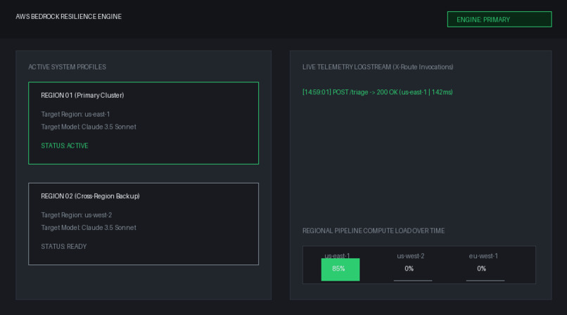Click the STATUS: ACTIVE label in Region 01
The height and width of the screenshot is (315, 567).
click(65, 146)
